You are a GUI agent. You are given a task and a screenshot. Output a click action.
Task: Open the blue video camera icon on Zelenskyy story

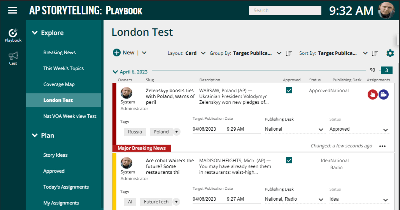(384, 94)
